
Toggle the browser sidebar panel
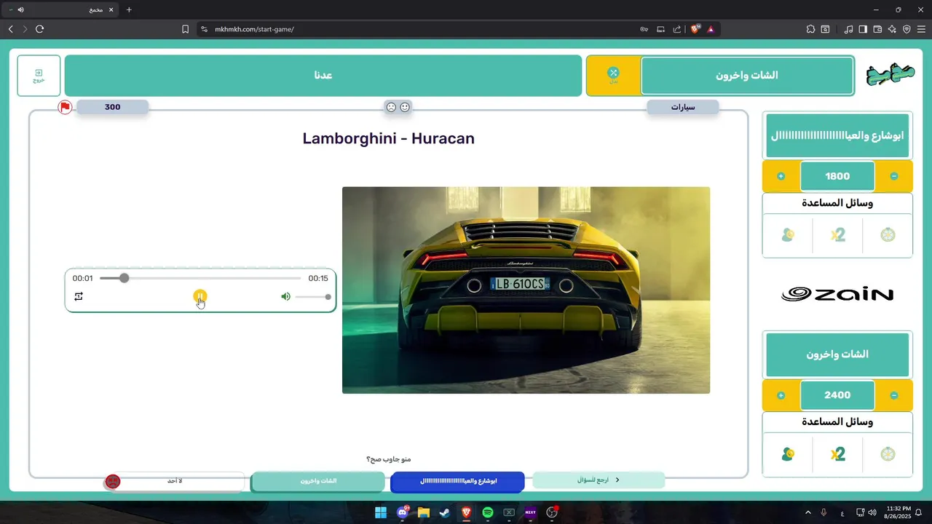click(863, 29)
